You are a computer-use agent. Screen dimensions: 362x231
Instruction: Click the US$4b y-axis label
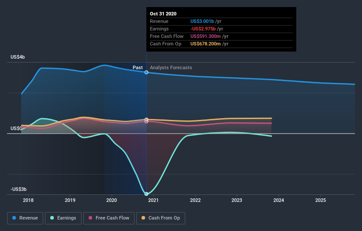[18, 57]
